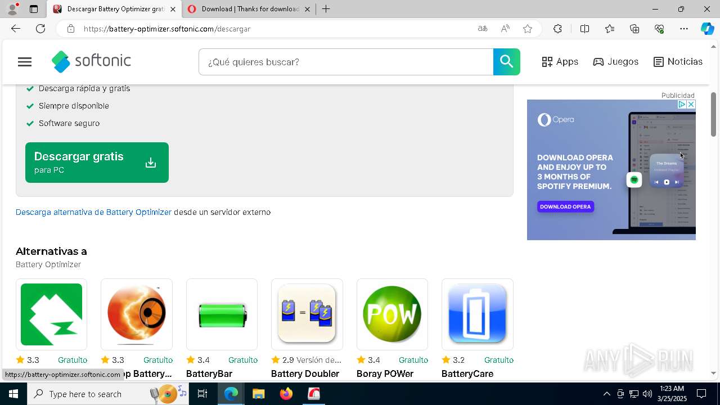Click the page vertical scrollbar thumb

pyautogui.click(x=714, y=114)
